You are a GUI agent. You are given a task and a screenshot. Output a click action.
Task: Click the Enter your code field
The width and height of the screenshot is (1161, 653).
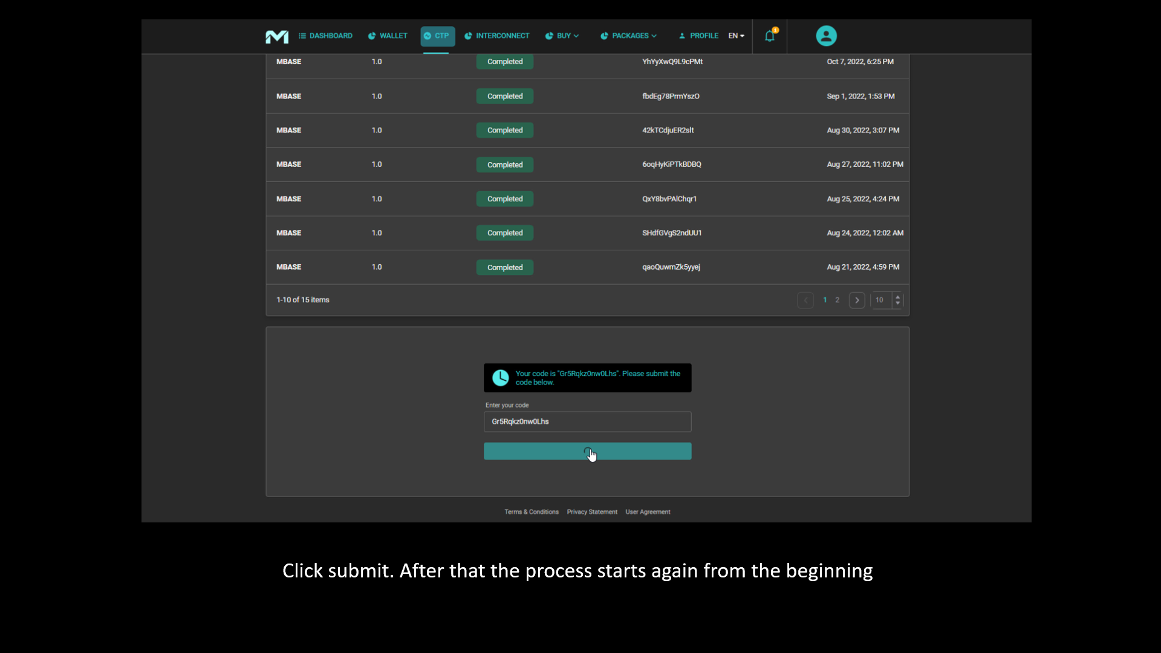[587, 421]
